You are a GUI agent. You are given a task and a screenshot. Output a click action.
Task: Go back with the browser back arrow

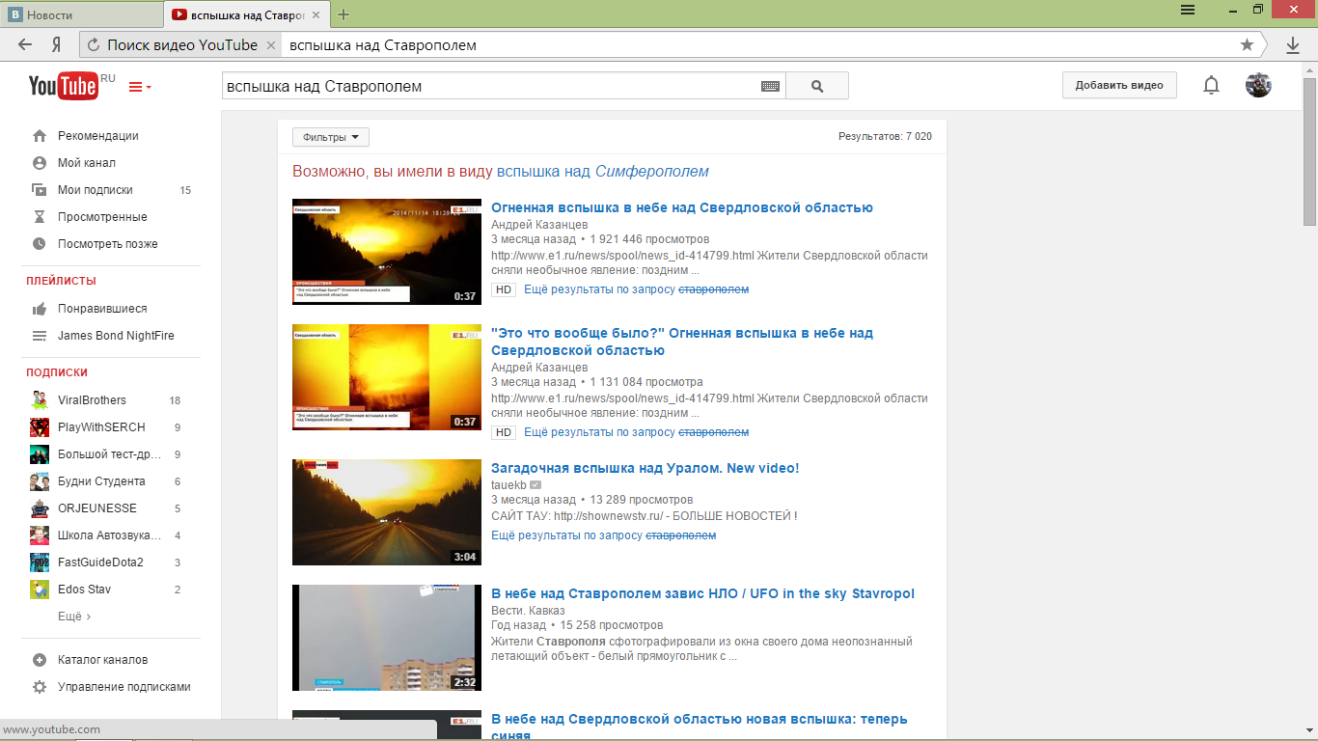(x=25, y=44)
